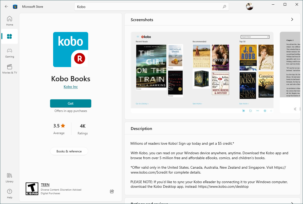Select the Apps icon in the sidebar
The image size is (303, 204).
tap(10, 36)
